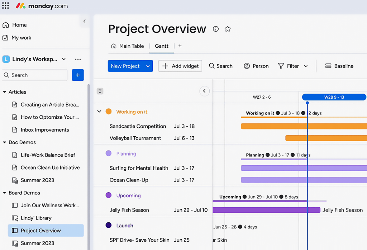Add a new board view with plus
The image size is (367, 250).
pos(180,46)
